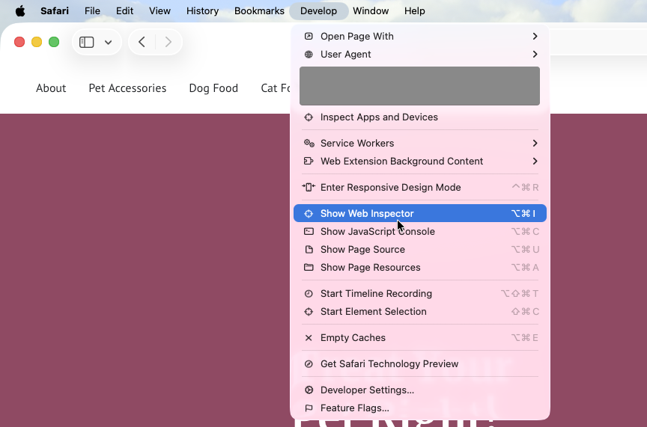
Task: Click the Feature Flags flag icon
Action: [x=309, y=408]
